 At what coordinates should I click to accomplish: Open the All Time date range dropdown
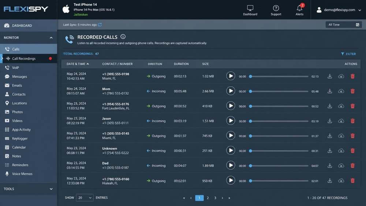344,25
